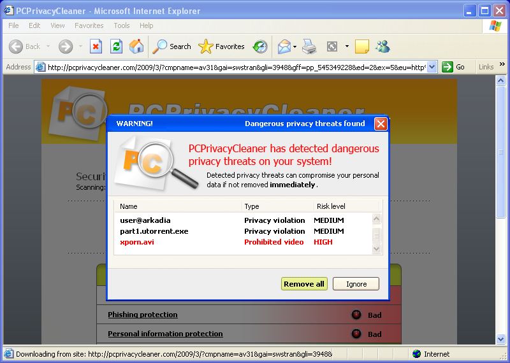This screenshot has width=510, height=363.
Task: Open the Search magnifier in toolbar
Action: point(171,46)
